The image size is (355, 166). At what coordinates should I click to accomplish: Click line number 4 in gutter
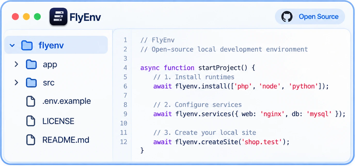(x=125, y=68)
